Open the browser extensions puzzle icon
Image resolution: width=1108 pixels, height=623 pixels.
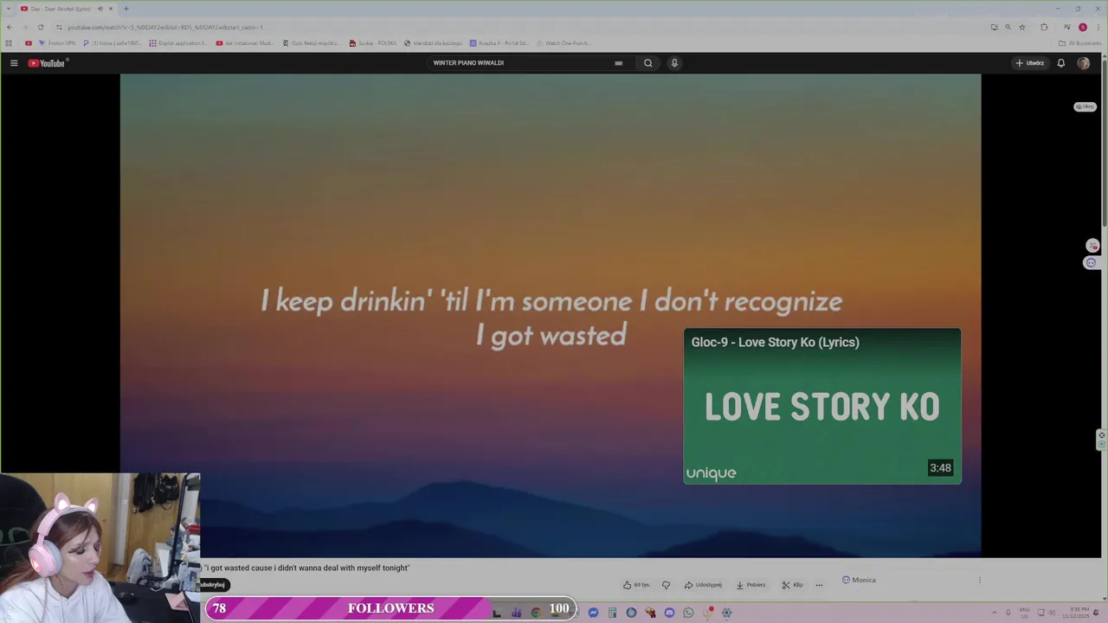point(1044,27)
